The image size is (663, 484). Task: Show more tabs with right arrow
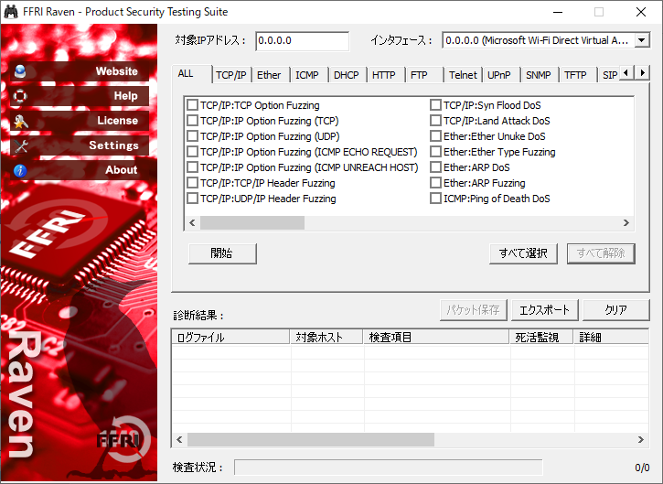642,73
